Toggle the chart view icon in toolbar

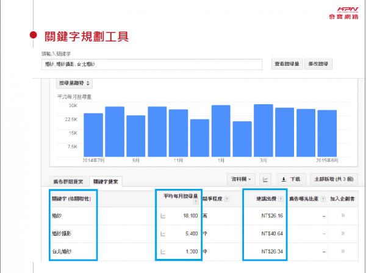tap(265, 179)
